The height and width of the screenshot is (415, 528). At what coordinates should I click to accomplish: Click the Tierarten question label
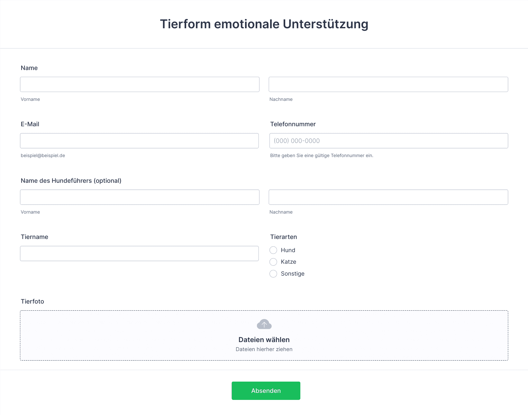pyautogui.click(x=284, y=237)
